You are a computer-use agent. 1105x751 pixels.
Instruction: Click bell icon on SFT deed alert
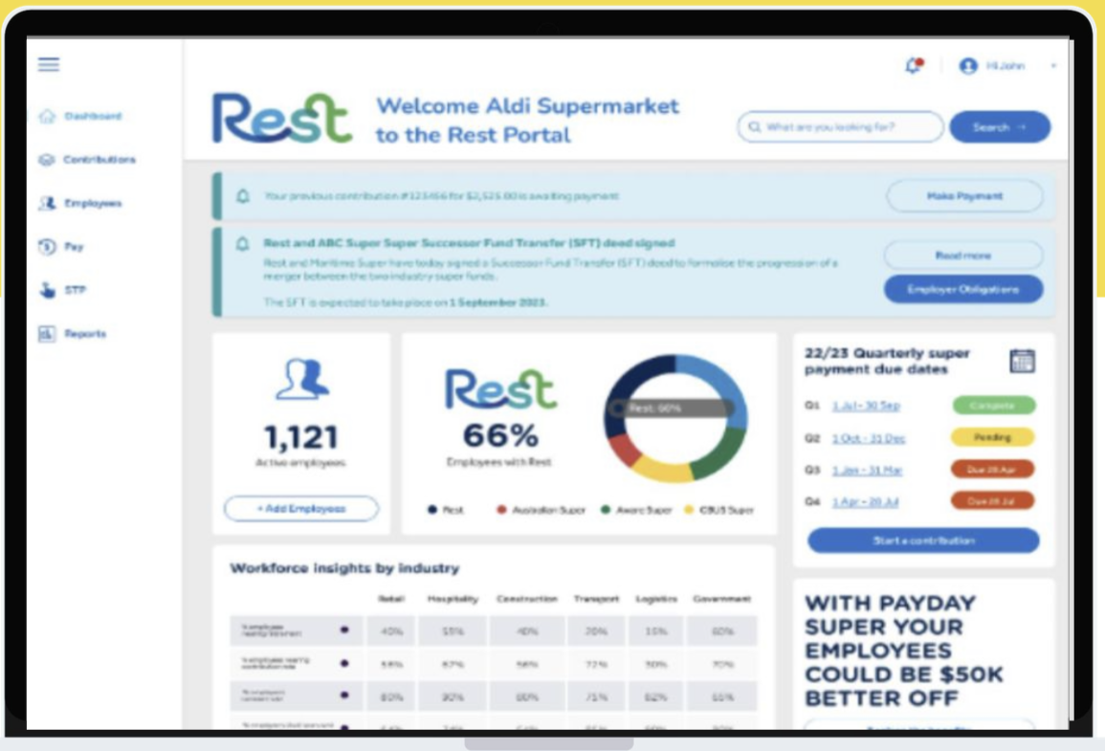point(242,244)
